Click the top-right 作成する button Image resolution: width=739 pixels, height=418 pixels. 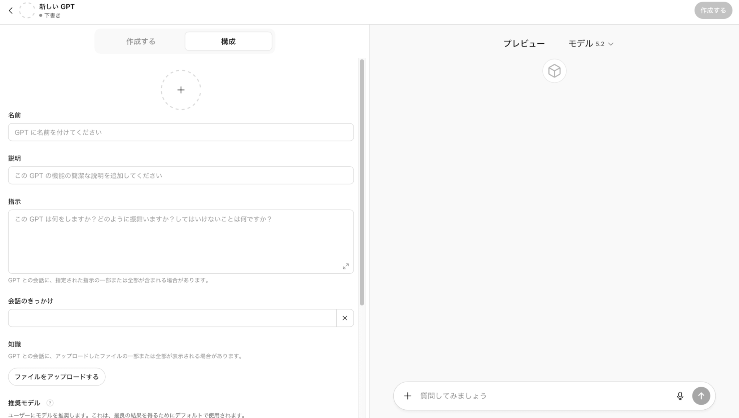coord(713,10)
